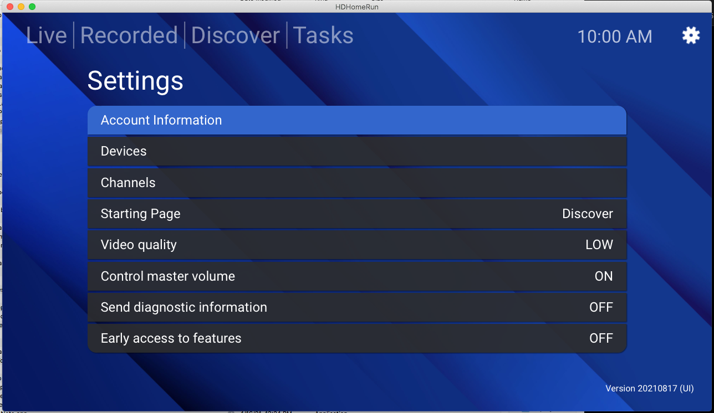Minimize the HDHomeRun window
Viewport: 714px width, 413px height.
pos(21,7)
